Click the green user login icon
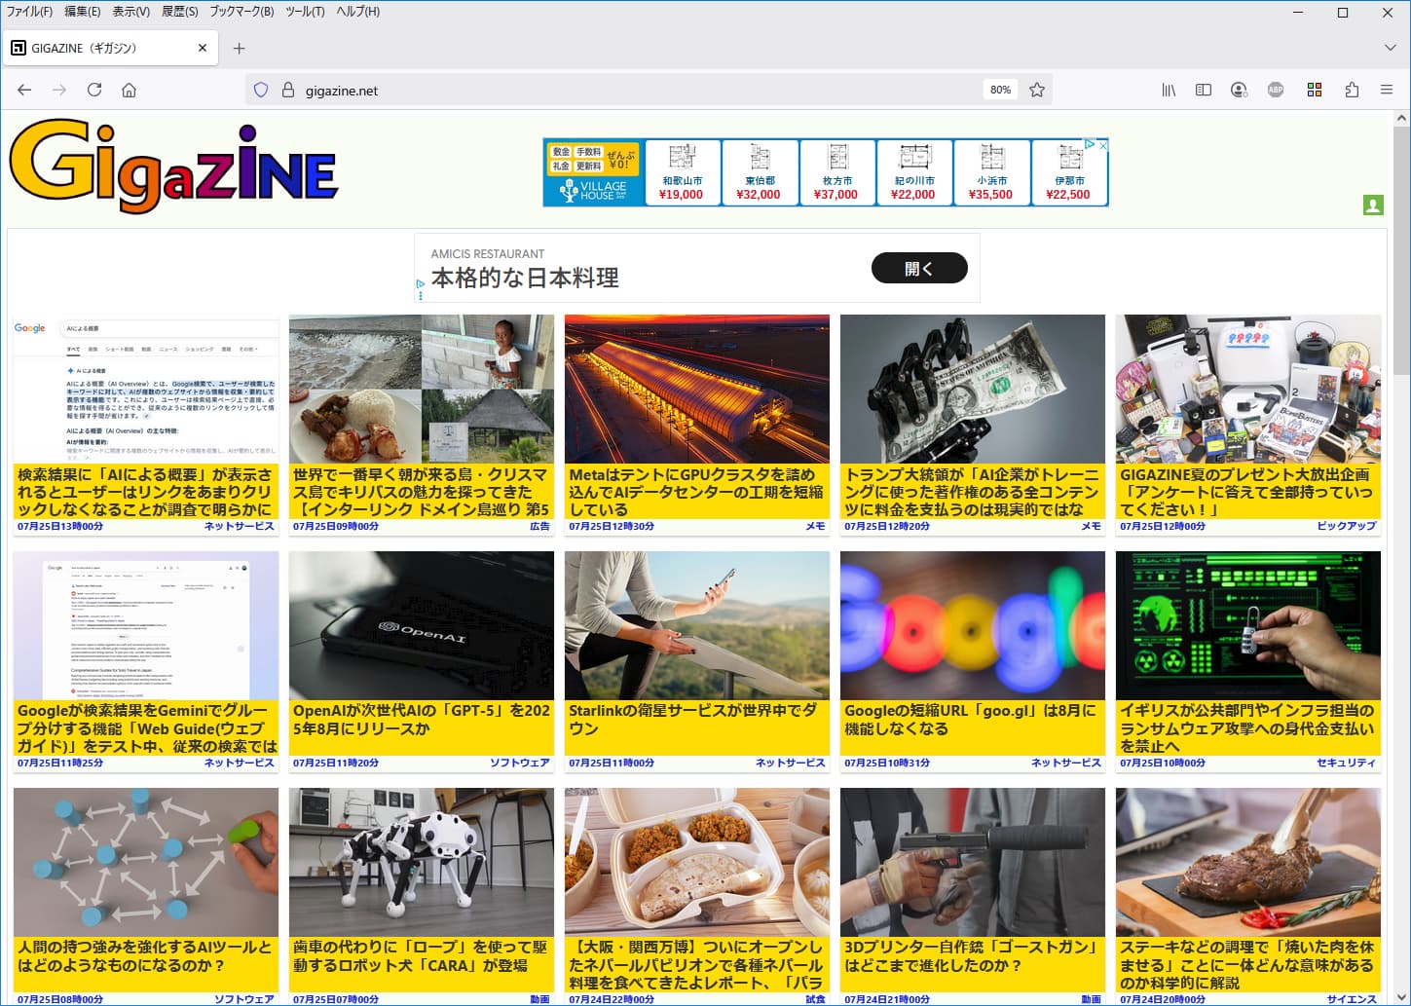This screenshot has width=1411, height=1006. [1373, 205]
